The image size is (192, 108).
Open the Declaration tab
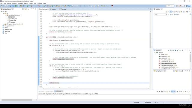click(49, 91)
